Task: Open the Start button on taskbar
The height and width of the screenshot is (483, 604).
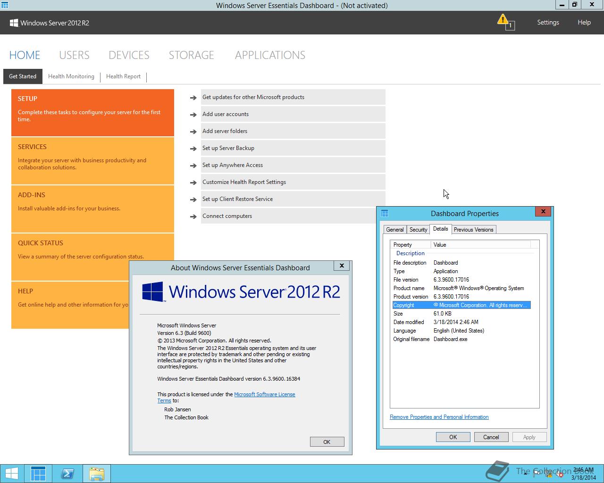Action: pyautogui.click(x=11, y=474)
